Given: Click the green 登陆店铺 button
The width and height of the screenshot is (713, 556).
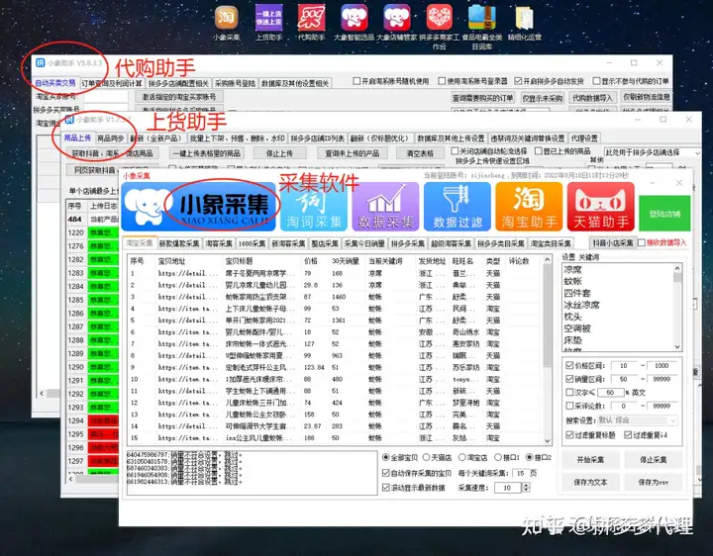Looking at the screenshot, I should [664, 214].
